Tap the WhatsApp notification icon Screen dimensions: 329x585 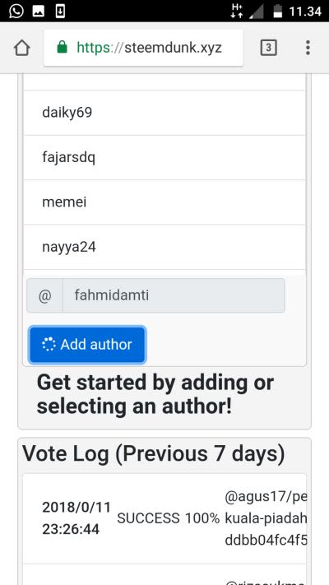click(x=16, y=11)
